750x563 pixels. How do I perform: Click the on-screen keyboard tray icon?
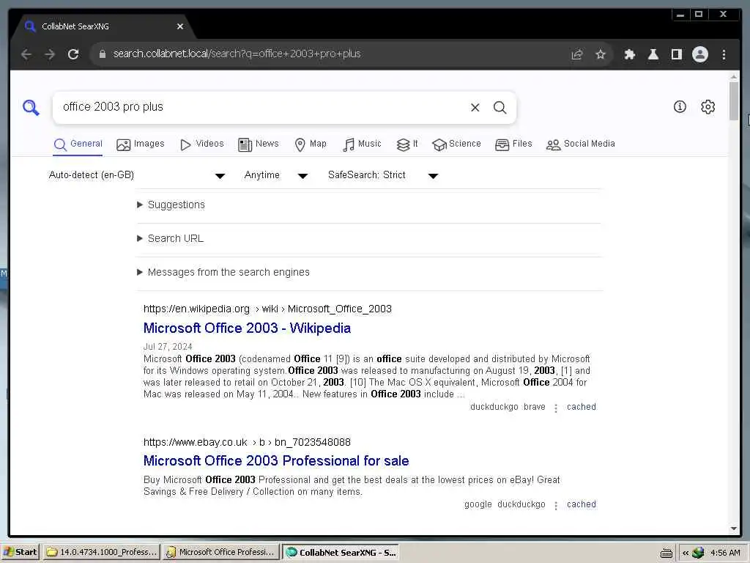[667, 553]
